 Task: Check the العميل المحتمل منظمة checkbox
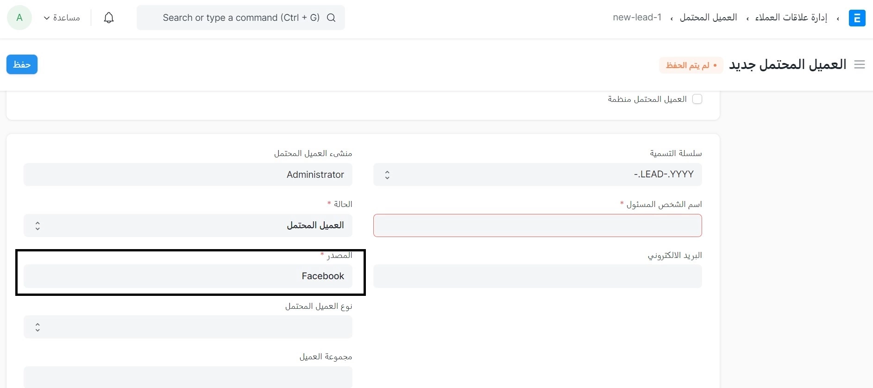[697, 99]
